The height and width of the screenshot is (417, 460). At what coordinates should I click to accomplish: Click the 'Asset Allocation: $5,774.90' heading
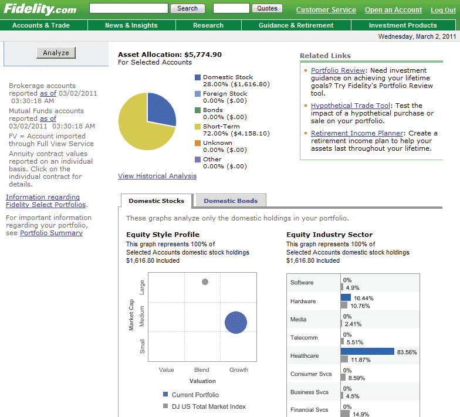click(170, 55)
